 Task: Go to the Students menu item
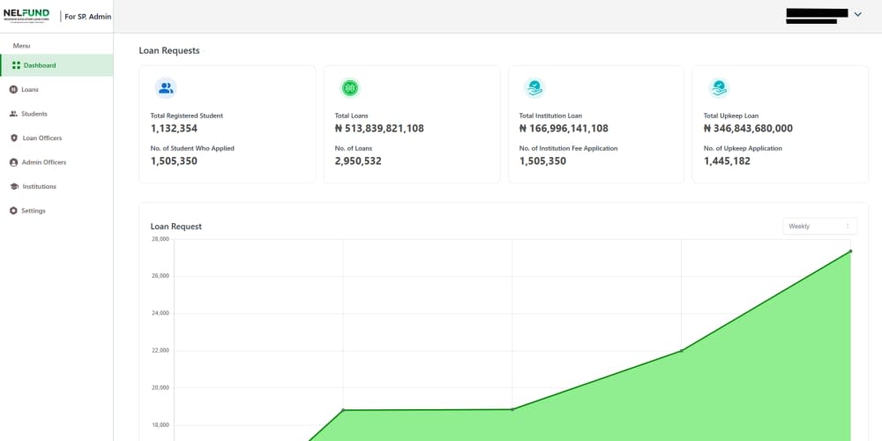coord(56,114)
